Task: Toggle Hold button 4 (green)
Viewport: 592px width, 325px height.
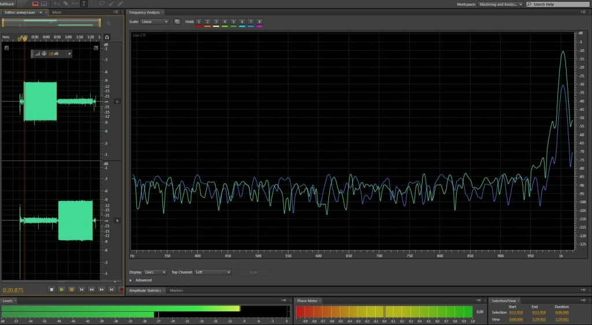Action: [x=224, y=22]
